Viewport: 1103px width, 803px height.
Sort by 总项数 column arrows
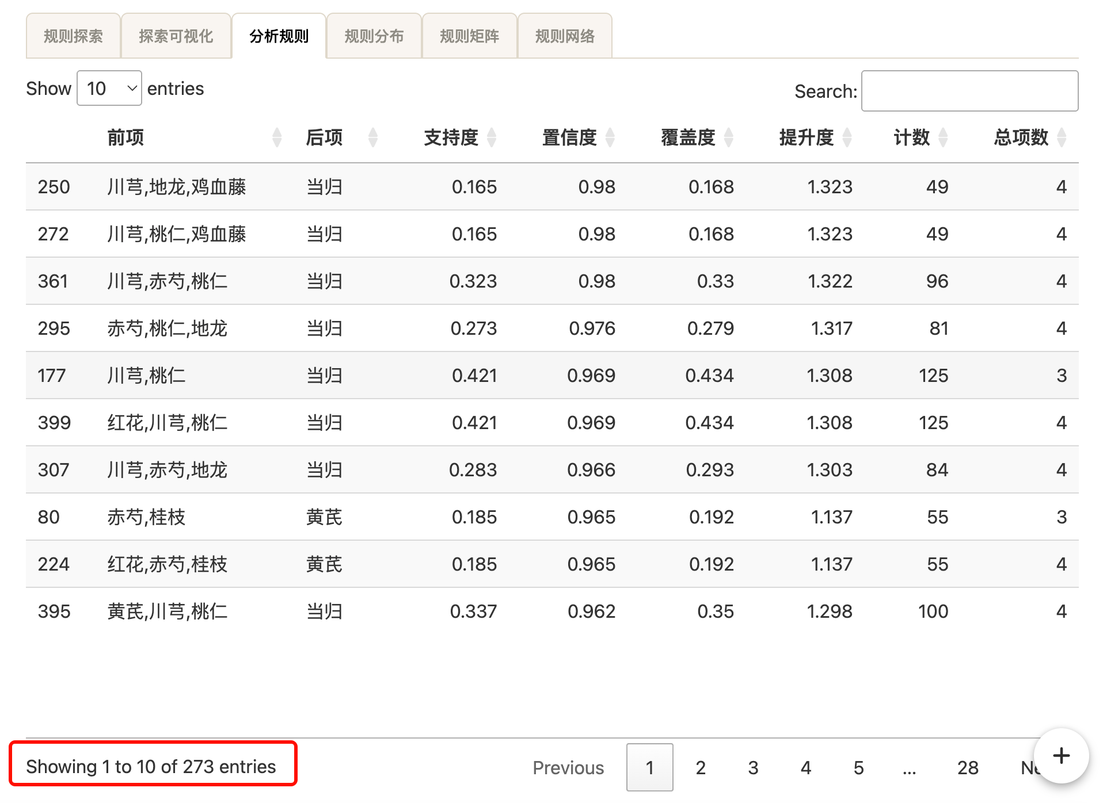(x=1062, y=137)
